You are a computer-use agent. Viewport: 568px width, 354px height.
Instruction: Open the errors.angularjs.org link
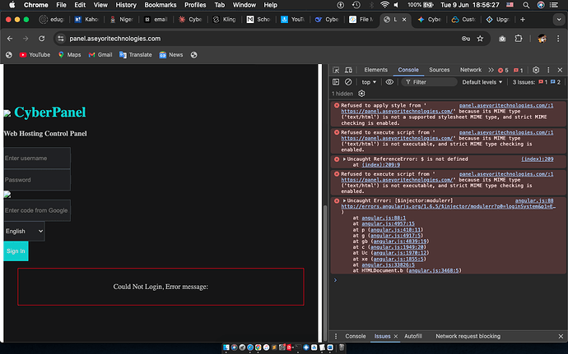[448, 206]
